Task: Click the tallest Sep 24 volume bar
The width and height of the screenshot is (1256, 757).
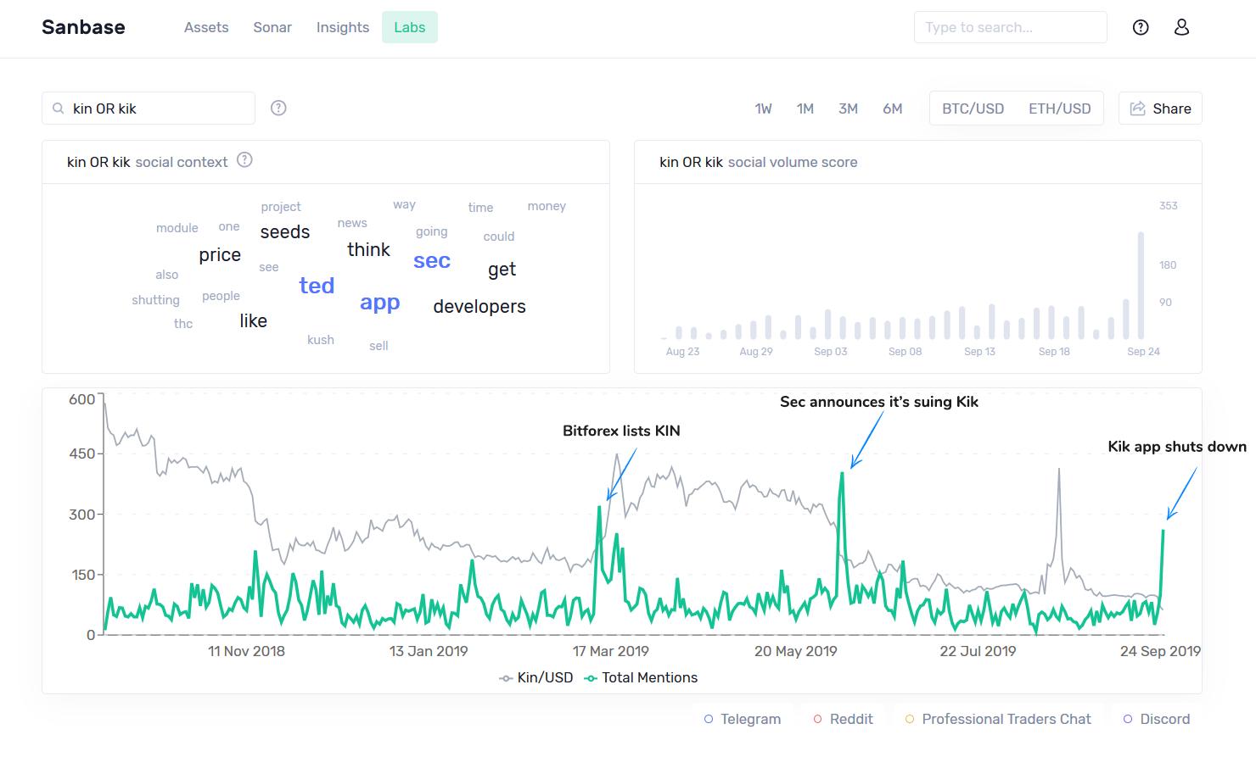Action: pyautogui.click(x=1141, y=286)
